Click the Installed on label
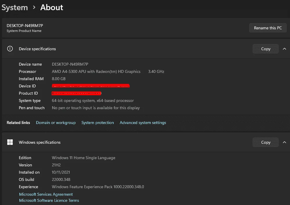The width and height of the screenshot is (290, 205). [29, 172]
